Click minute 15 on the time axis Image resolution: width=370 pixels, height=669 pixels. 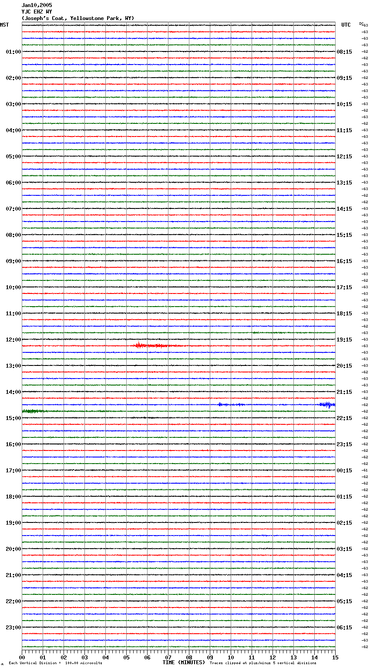coord(335,657)
